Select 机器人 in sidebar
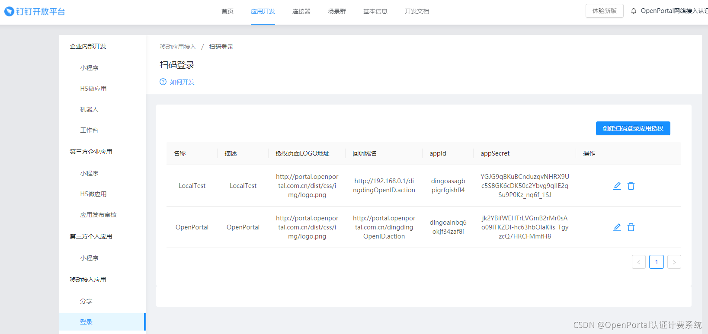708x334 pixels. [89, 109]
